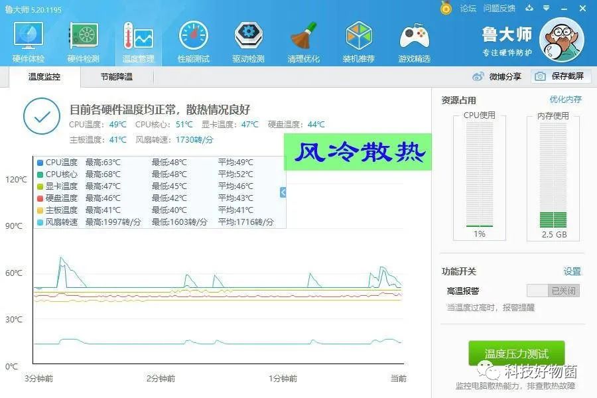Click the 最高:1997转/分 fan speed value
597x398 pixels.
113,222
